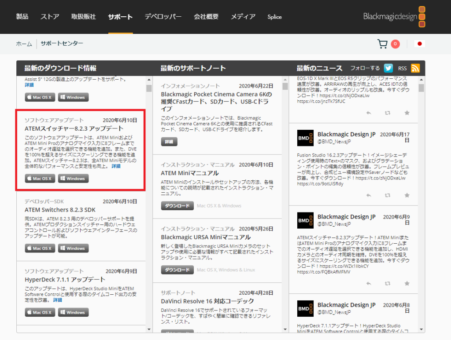The image size is (451, 340).
Task: Open the サポート menu
Action: pyautogui.click(x=120, y=17)
